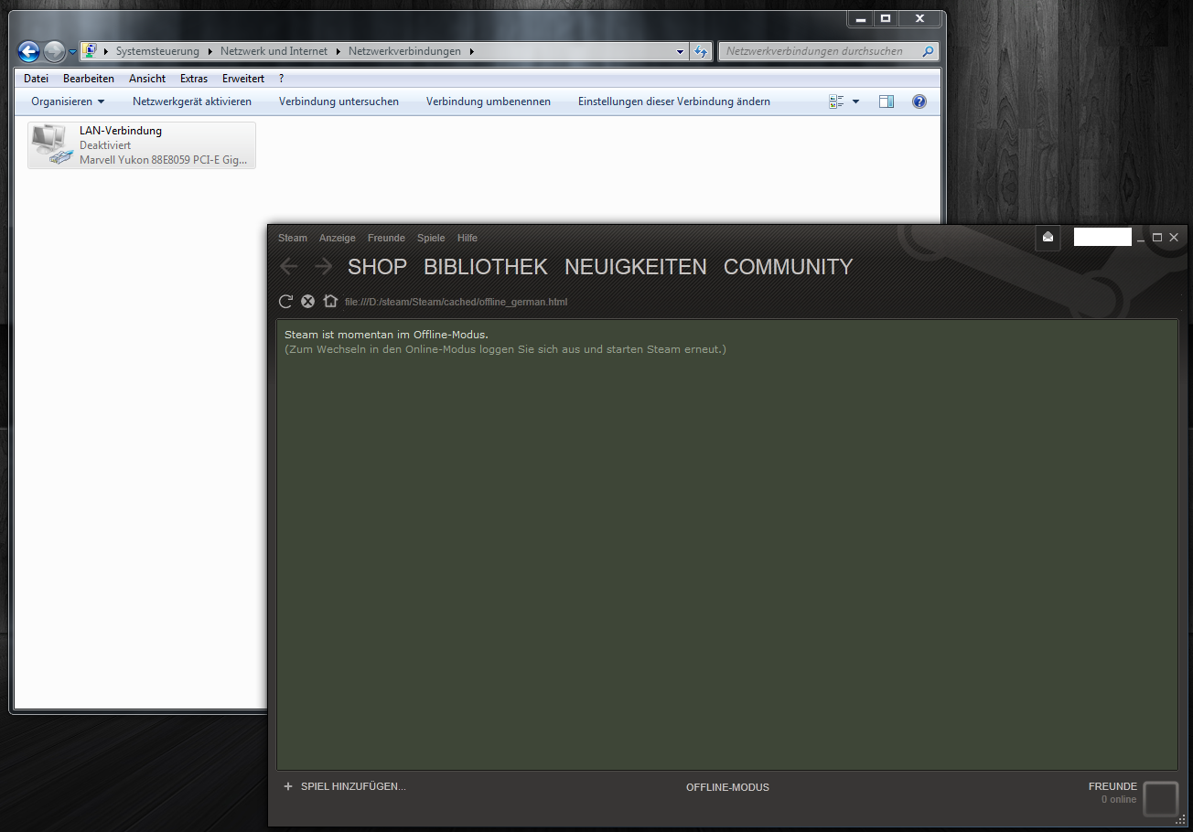1193x832 pixels.
Task: Click the Netzwerkverbindungen breadcrumb
Action: click(404, 51)
